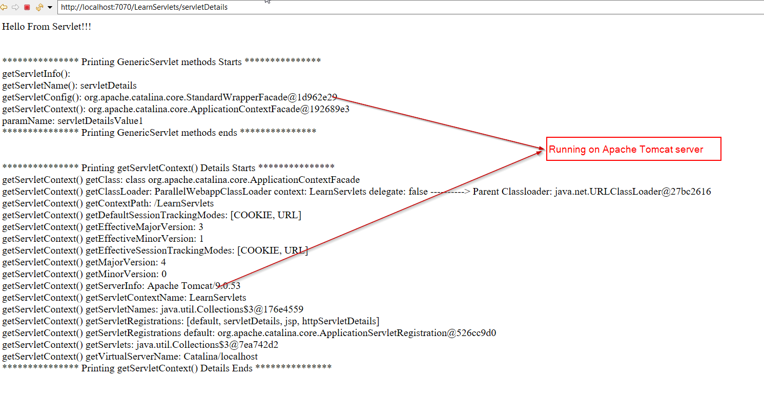Click 'getServerInfo: Apache Tomcat/9.0.53' line

pos(121,286)
